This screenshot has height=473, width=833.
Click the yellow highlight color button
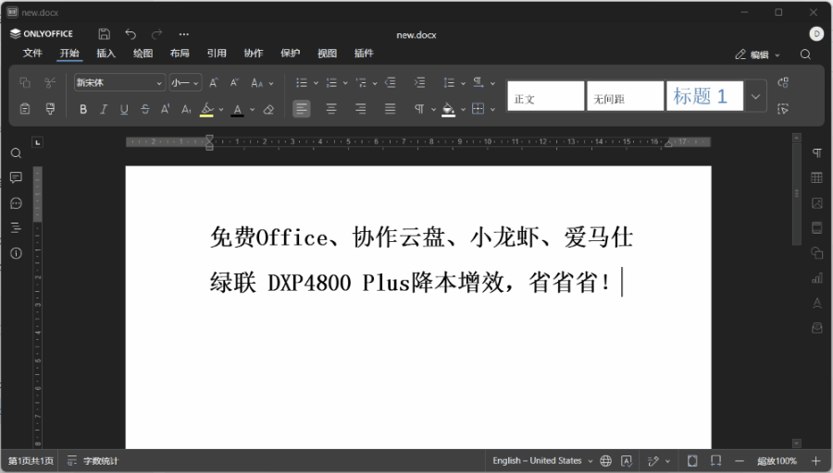point(205,109)
